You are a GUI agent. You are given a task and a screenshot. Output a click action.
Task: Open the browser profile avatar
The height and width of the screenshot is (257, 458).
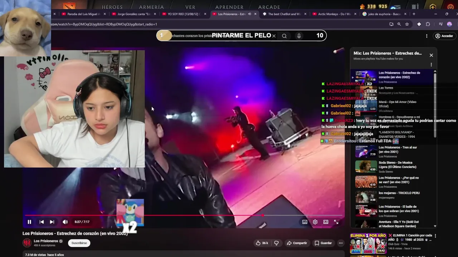[x=449, y=24]
